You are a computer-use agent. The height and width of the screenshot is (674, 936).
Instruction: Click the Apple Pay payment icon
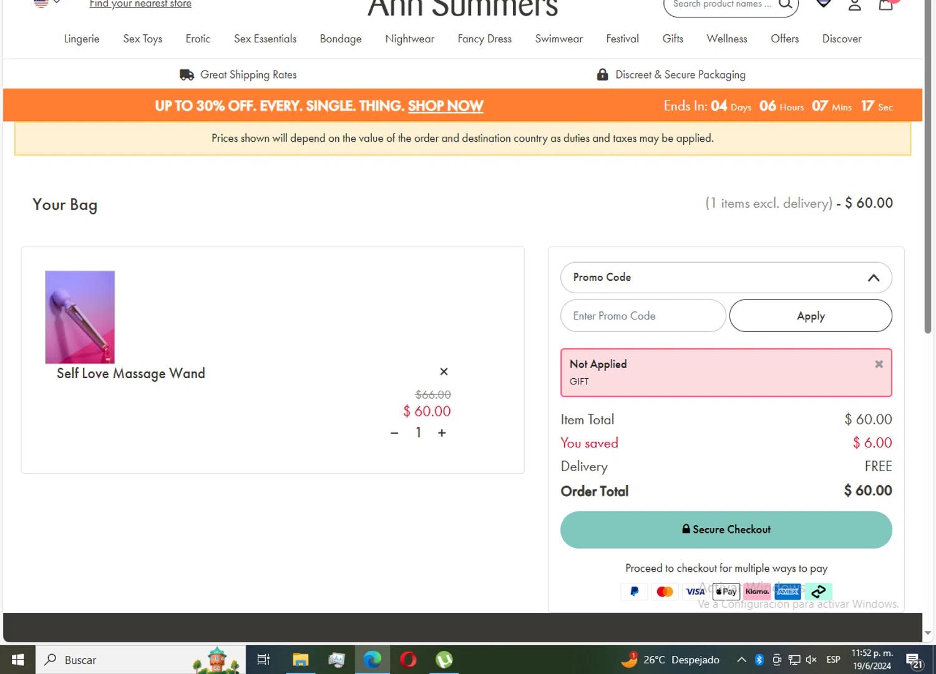(726, 591)
